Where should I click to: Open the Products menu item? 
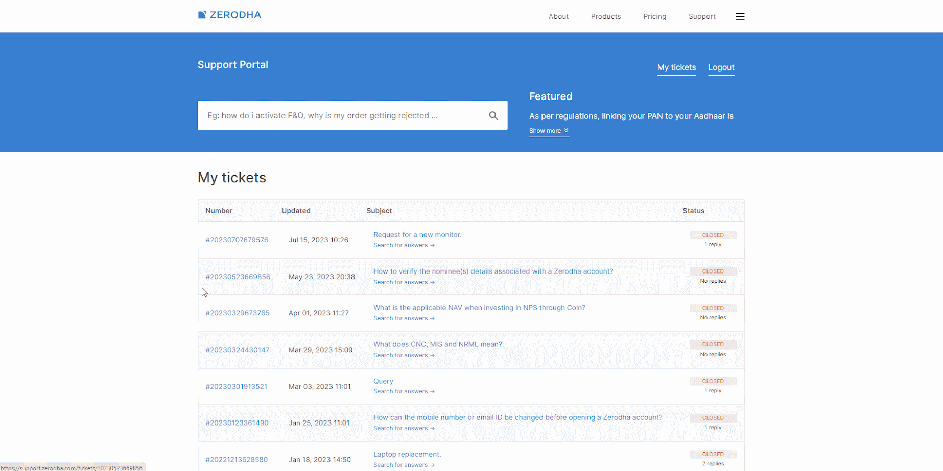pyautogui.click(x=605, y=16)
